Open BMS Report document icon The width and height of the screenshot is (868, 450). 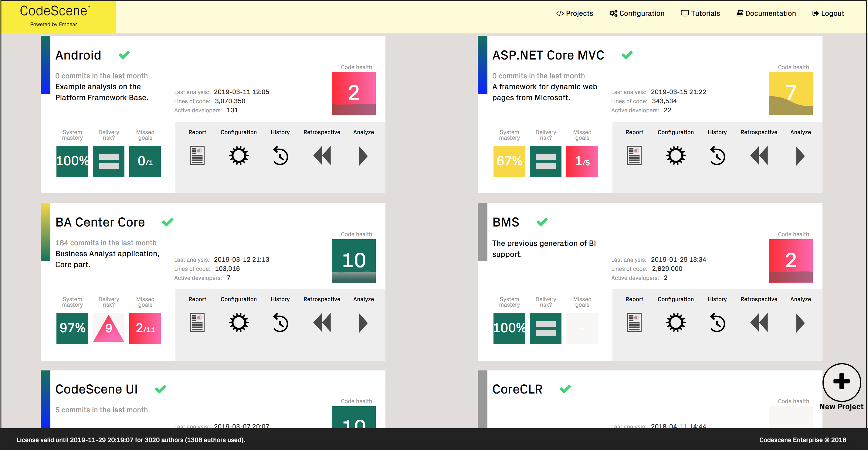[x=634, y=322]
